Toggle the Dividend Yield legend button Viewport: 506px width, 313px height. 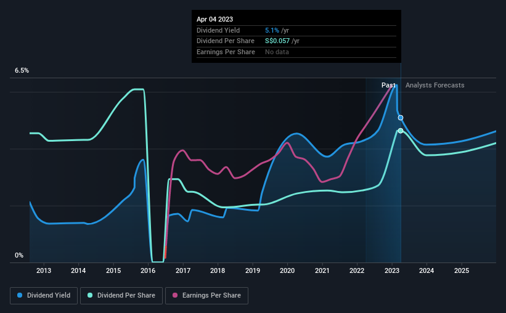coord(44,296)
